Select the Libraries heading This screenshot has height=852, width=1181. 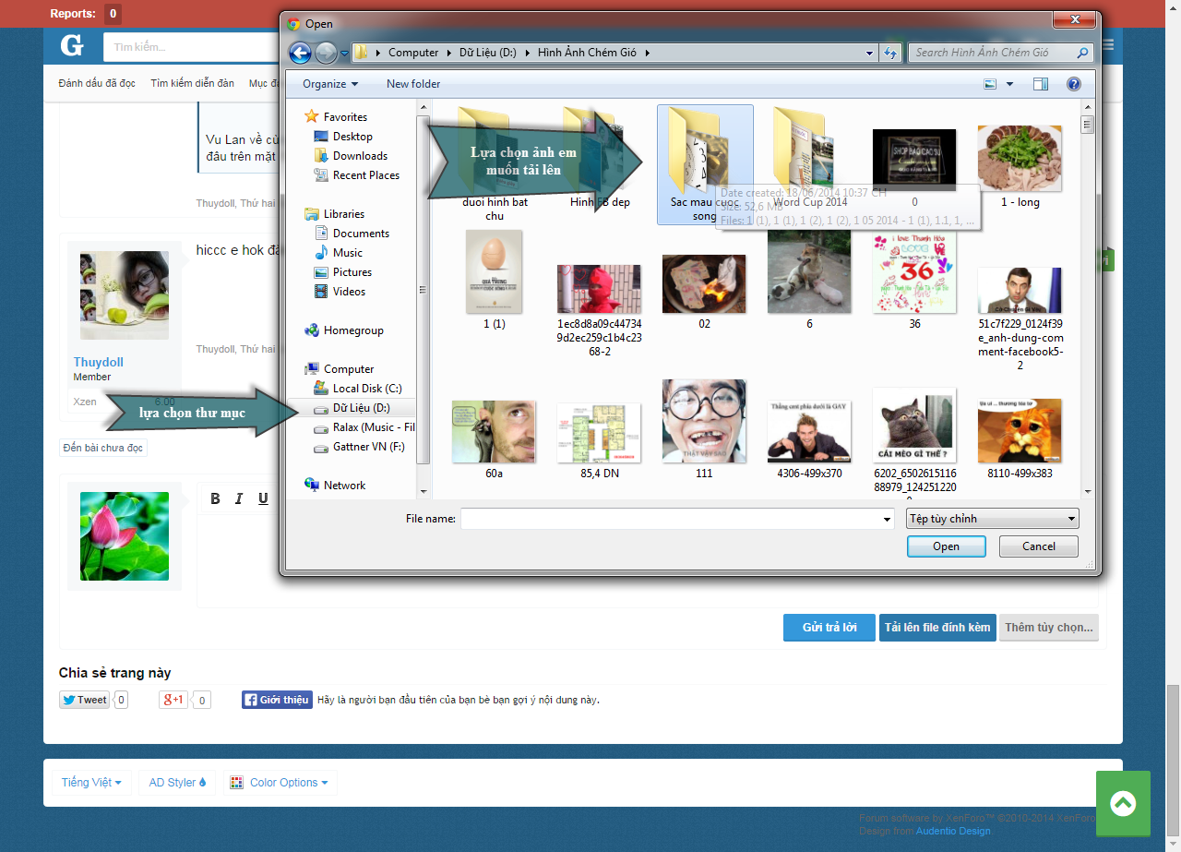tap(334, 214)
